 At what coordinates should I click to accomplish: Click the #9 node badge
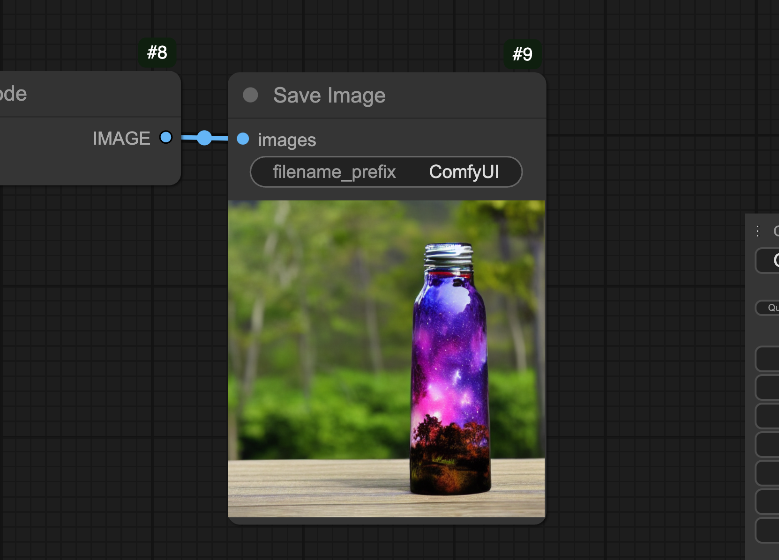click(523, 54)
